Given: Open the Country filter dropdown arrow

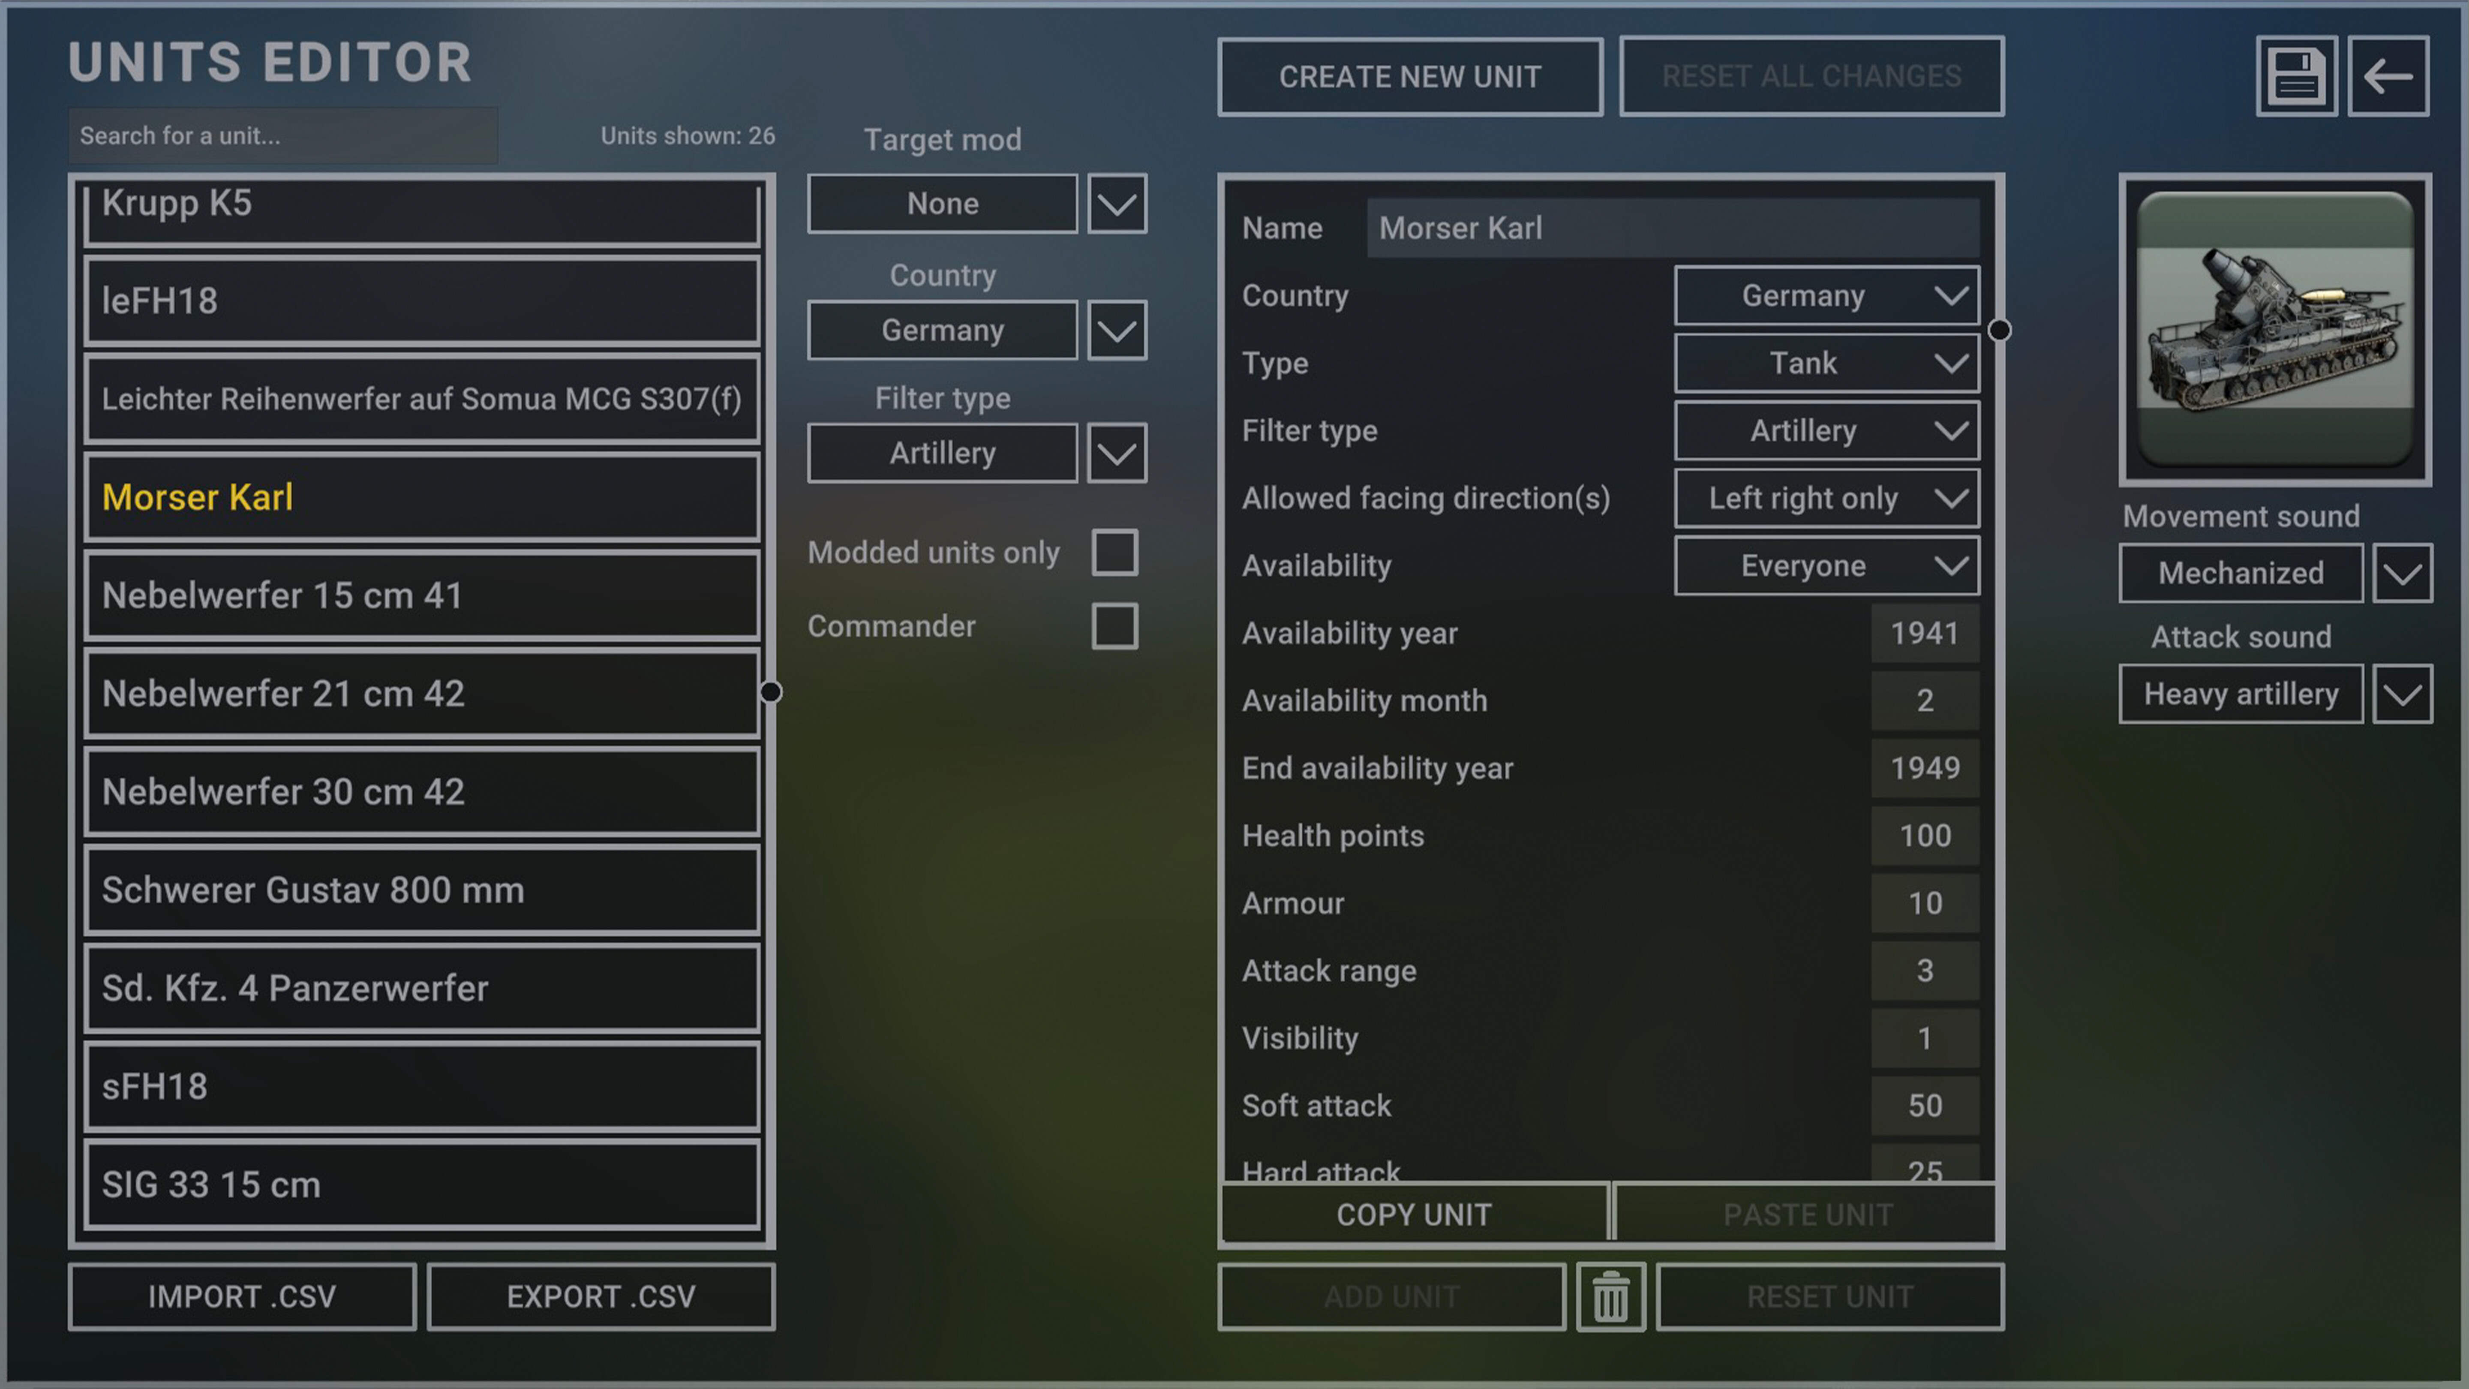Looking at the screenshot, I should click(1117, 331).
